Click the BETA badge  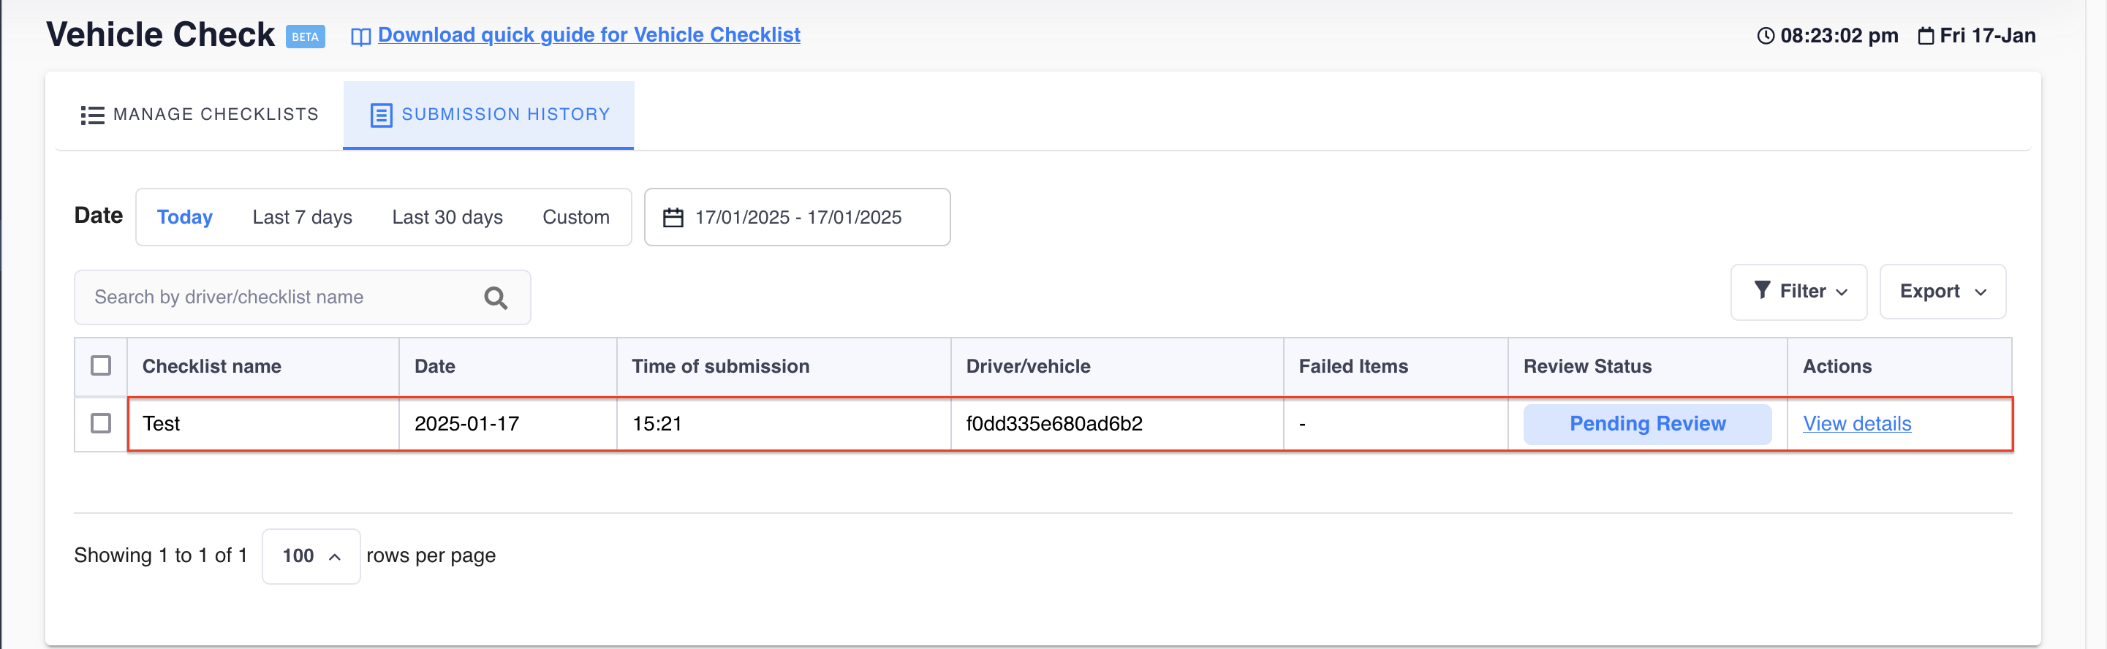(x=305, y=37)
